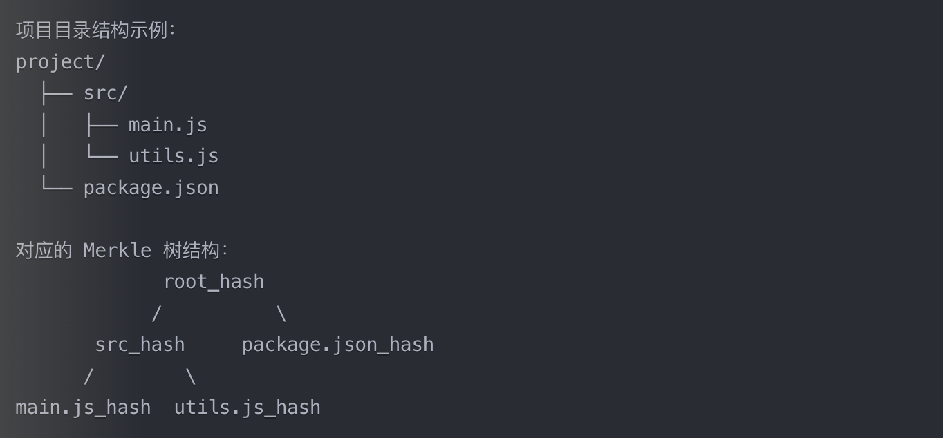Click the root_hash node text

click(x=214, y=282)
